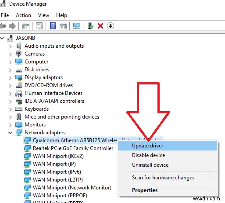Open Properties from the context menu
The image size is (225, 203).
(x=168, y=190)
